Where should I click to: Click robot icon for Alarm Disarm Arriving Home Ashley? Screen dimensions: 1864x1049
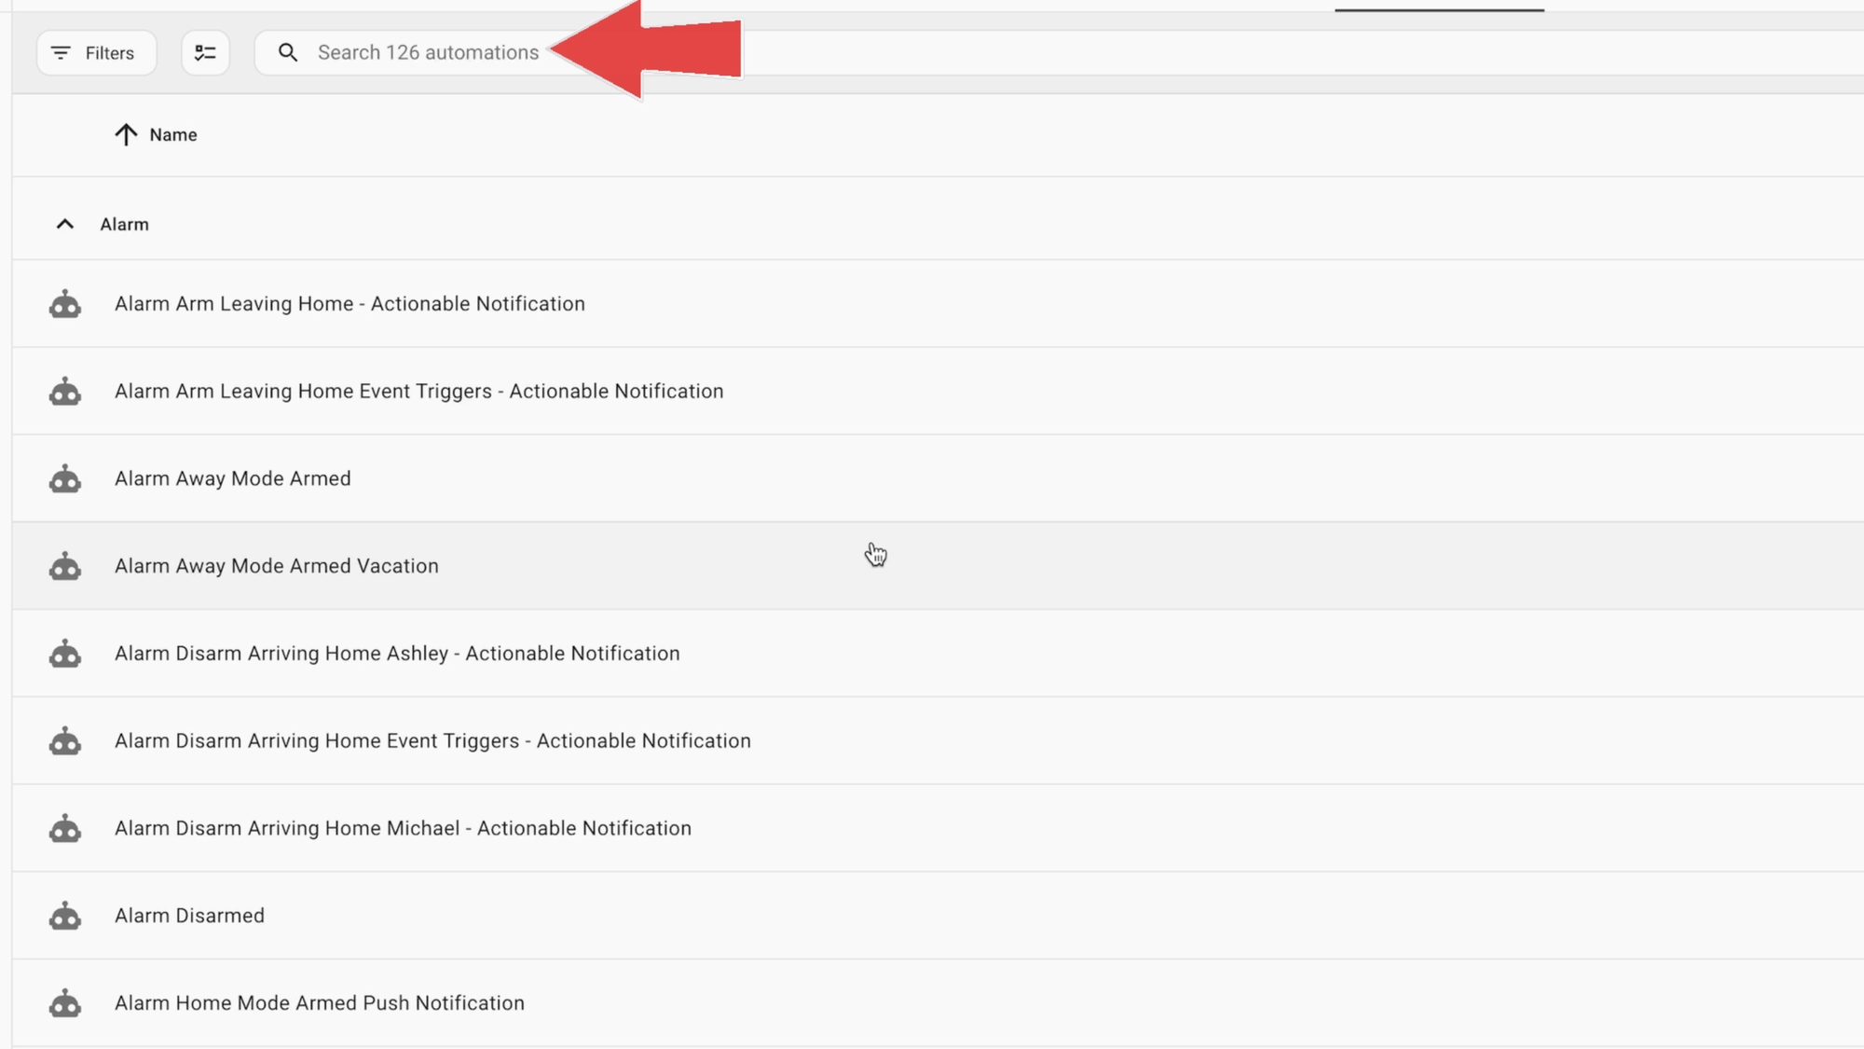click(x=65, y=654)
